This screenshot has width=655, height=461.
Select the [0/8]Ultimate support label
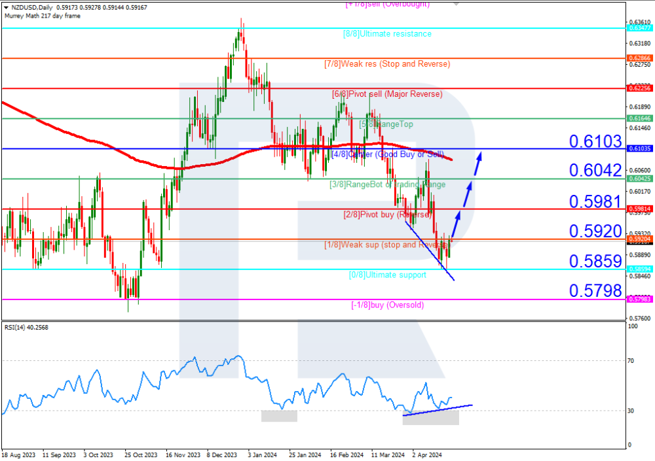tap(387, 275)
